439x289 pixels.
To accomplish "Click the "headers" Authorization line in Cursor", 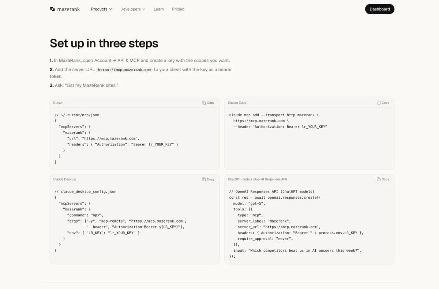I will click(x=123, y=144).
